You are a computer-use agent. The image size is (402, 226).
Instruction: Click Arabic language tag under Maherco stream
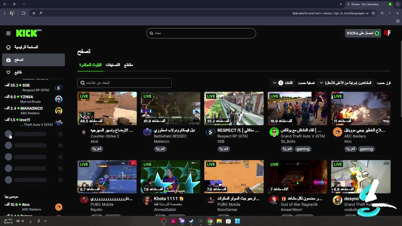pos(160,149)
